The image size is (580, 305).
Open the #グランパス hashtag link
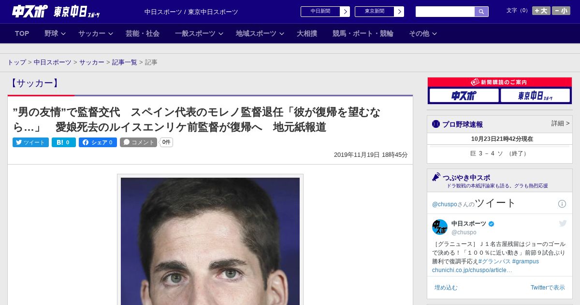tap(494, 261)
